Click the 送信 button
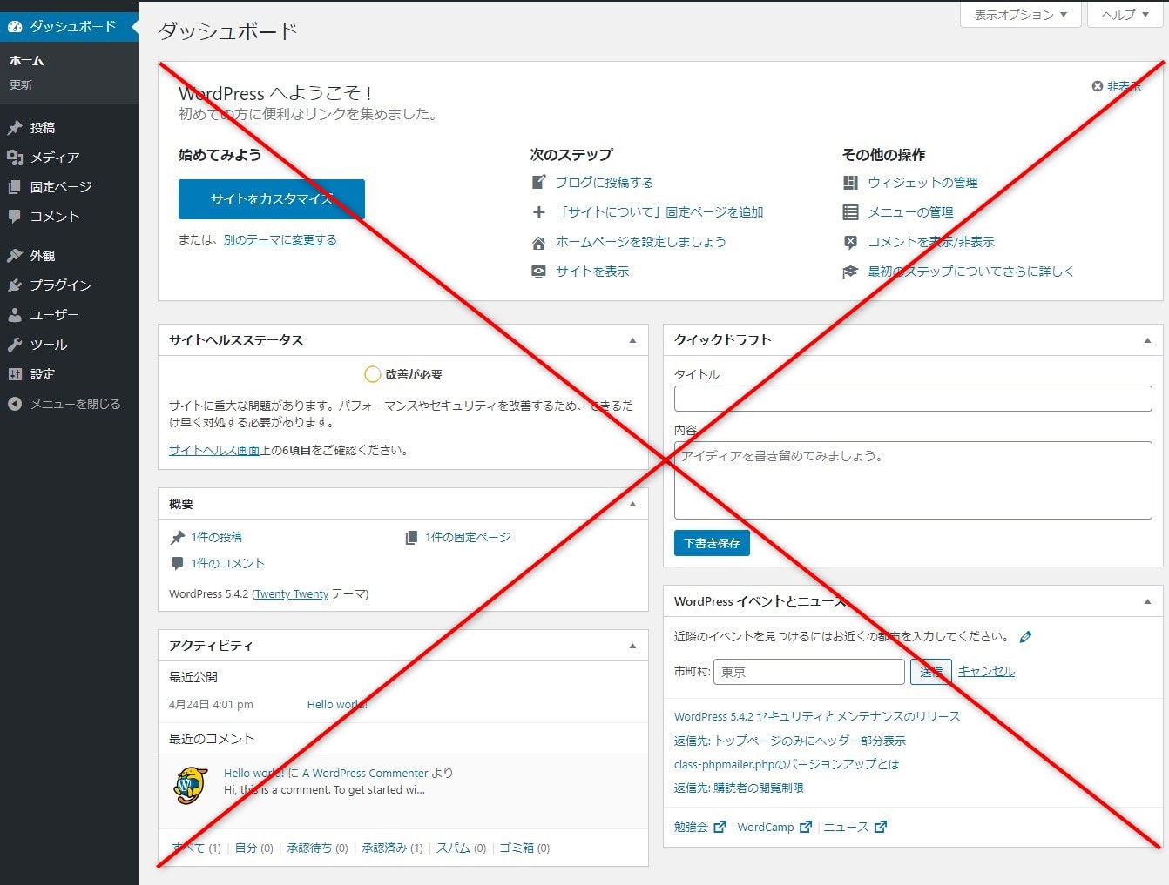The height and width of the screenshot is (885, 1169). point(931,672)
